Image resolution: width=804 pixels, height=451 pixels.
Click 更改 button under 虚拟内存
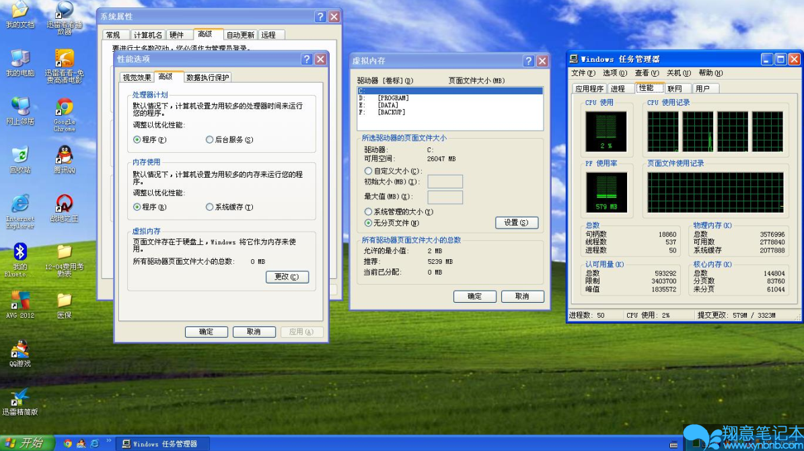tap(287, 277)
